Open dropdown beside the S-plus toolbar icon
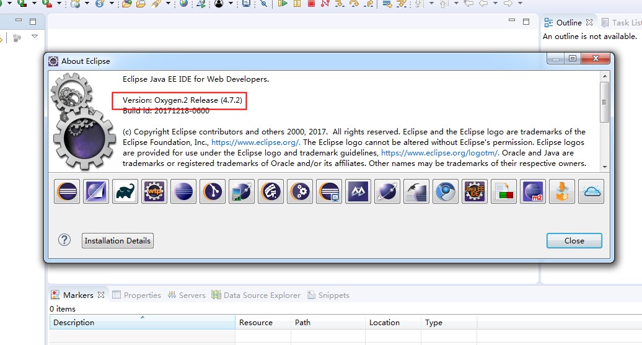Image resolution: width=642 pixels, height=345 pixels. click(x=112, y=3)
